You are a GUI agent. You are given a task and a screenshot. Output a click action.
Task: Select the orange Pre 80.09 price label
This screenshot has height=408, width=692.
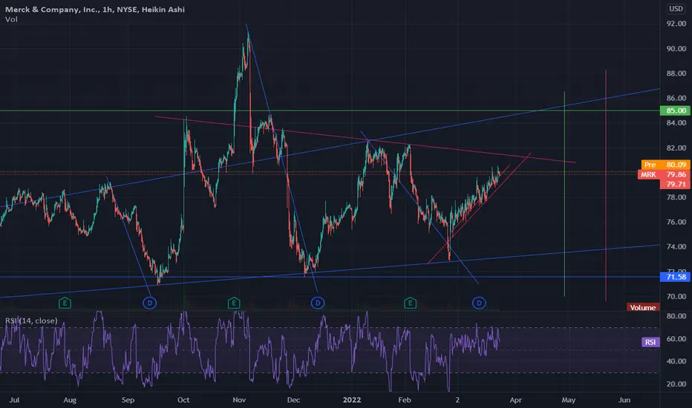point(665,165)
